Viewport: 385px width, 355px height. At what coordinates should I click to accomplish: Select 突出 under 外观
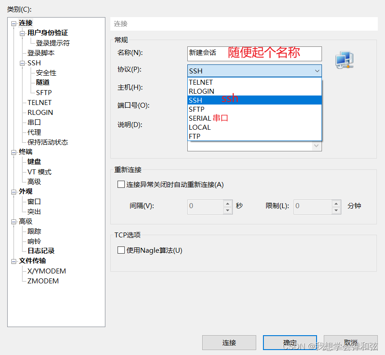point(34,212)
